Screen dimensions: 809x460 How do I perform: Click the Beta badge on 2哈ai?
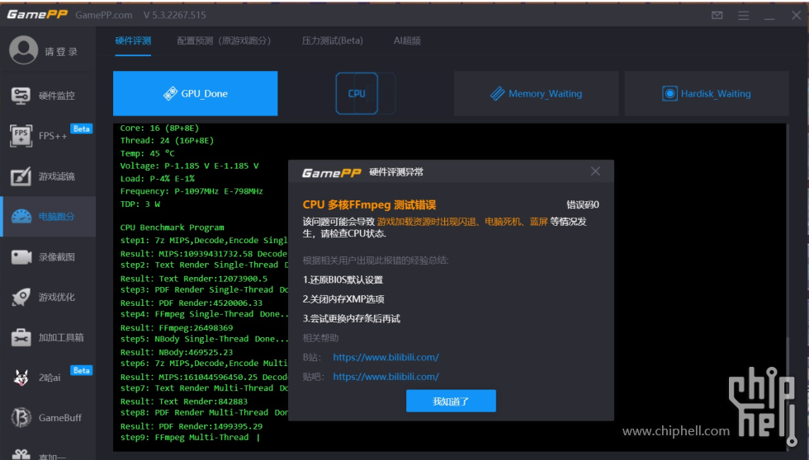(82, 370)
